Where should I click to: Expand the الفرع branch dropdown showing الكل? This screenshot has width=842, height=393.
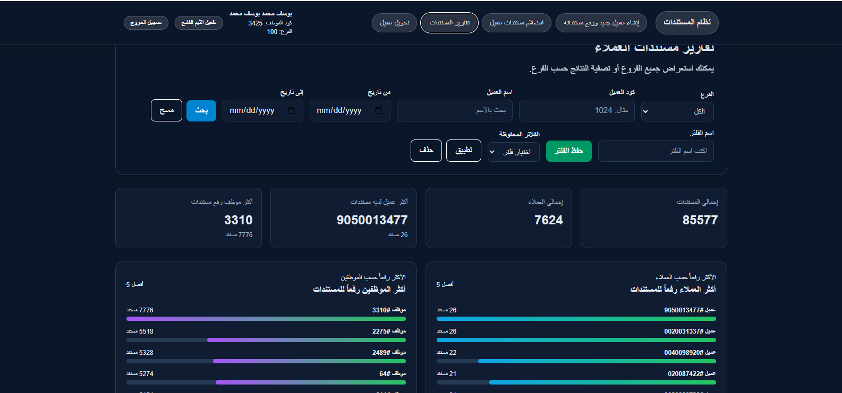point(677,111)
